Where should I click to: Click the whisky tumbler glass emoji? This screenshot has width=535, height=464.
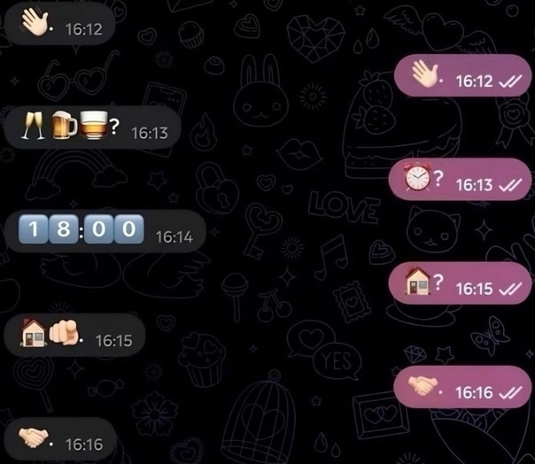tap(93, 125)
